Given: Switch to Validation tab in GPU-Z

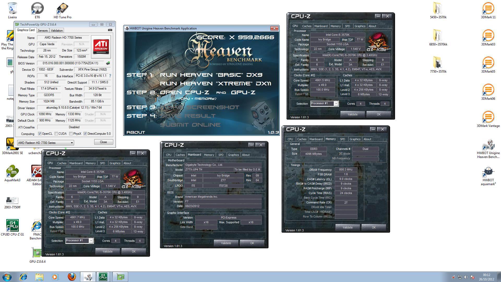Looking at the screenshot, I should coord(57,31).
